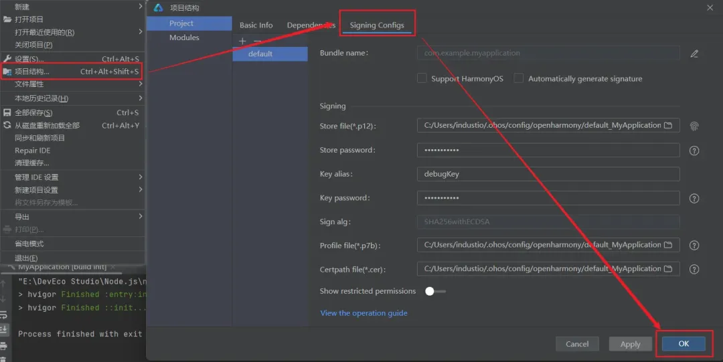Image resolution: width=723 pixels, height=362 pixels.
Task: Click the DevEco logo in dialog title
Action: [x=158, y=8]
